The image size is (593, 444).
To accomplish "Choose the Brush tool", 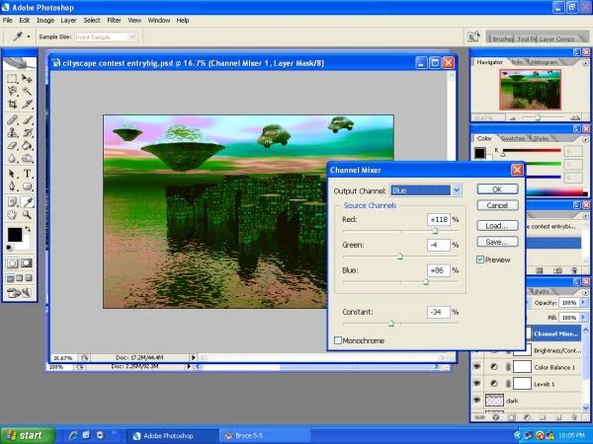I will click(x=27, y=120).
